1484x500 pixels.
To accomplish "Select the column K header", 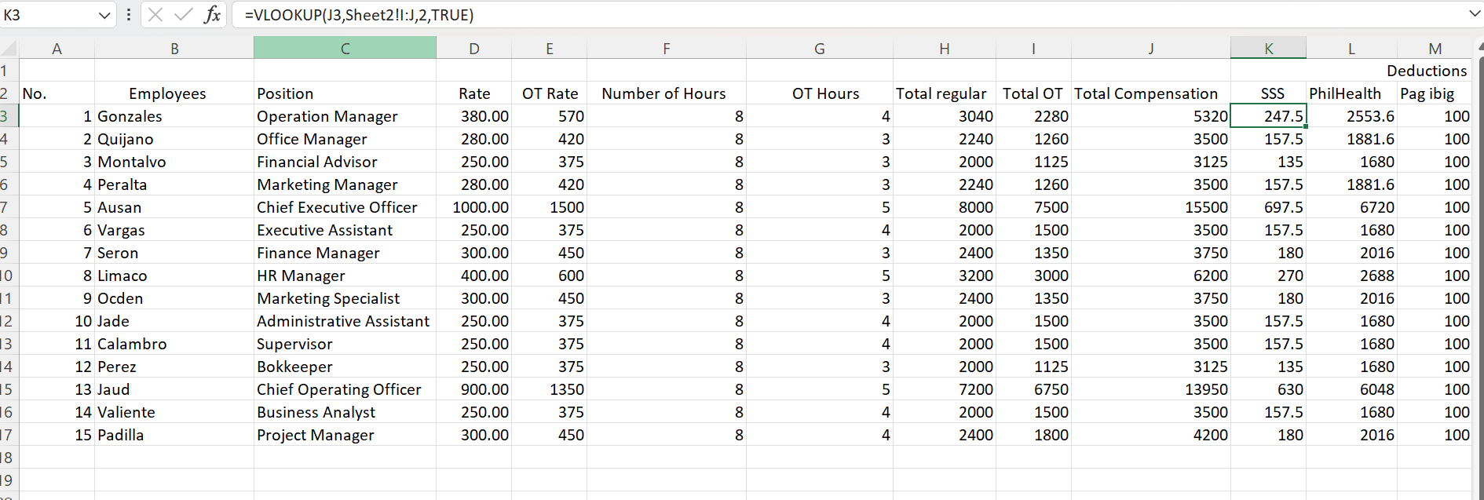I will point(1268,49).
